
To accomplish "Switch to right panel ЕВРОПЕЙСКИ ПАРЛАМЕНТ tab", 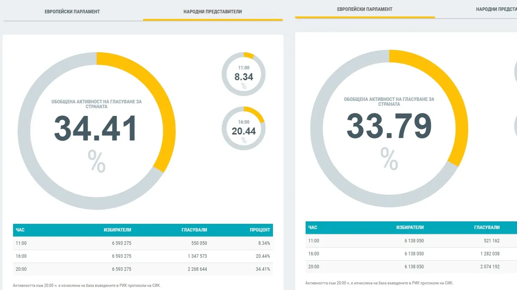I will (x=365, y=9).
